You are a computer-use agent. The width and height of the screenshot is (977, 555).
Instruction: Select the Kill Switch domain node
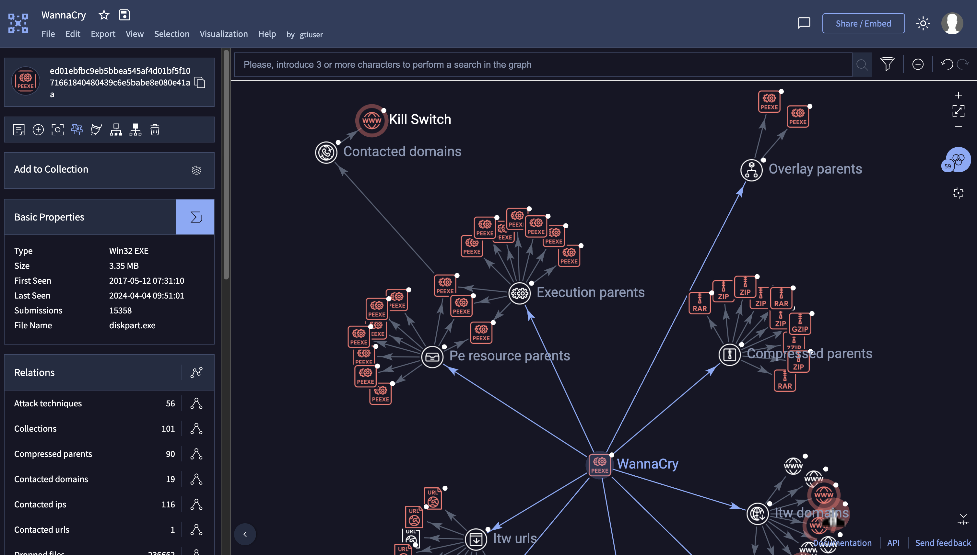click(372, 121)
